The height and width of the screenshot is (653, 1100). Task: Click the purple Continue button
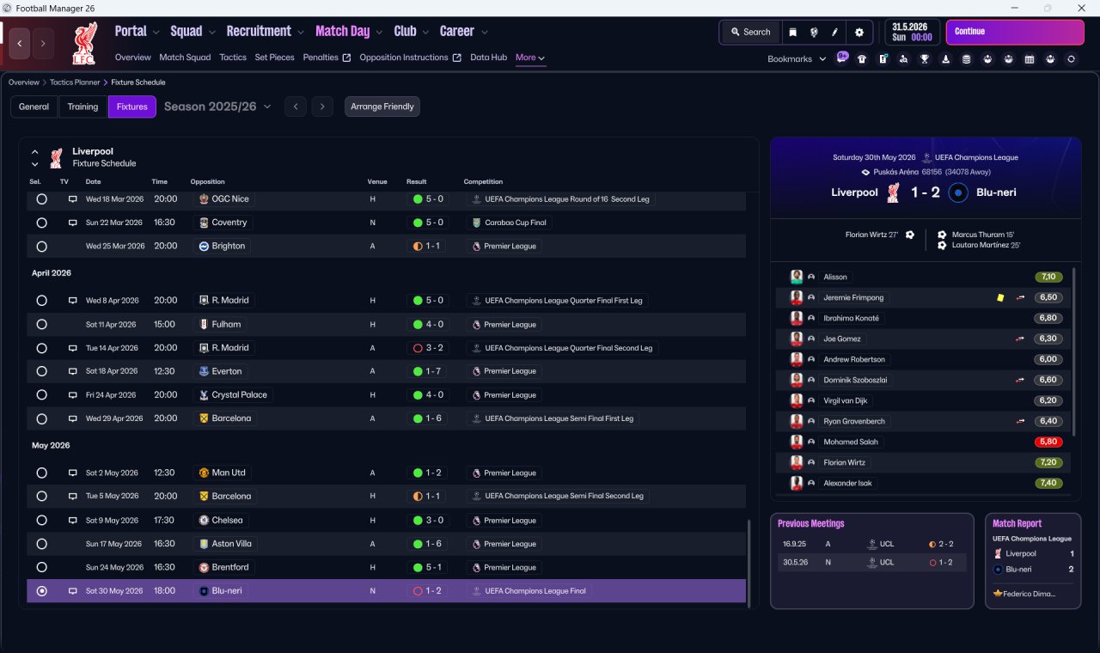(x=1015, y=32)
